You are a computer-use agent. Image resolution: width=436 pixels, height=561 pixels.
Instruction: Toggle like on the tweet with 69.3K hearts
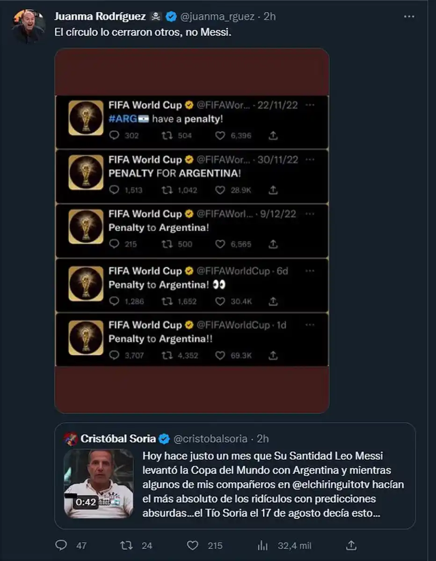point(220,354)
